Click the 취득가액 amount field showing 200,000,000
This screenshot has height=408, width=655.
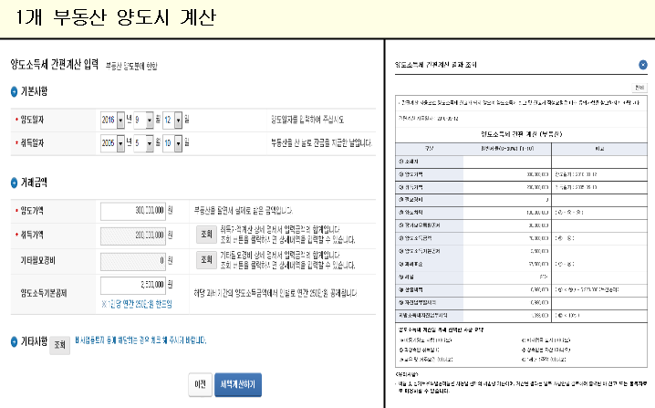(133, 235)
